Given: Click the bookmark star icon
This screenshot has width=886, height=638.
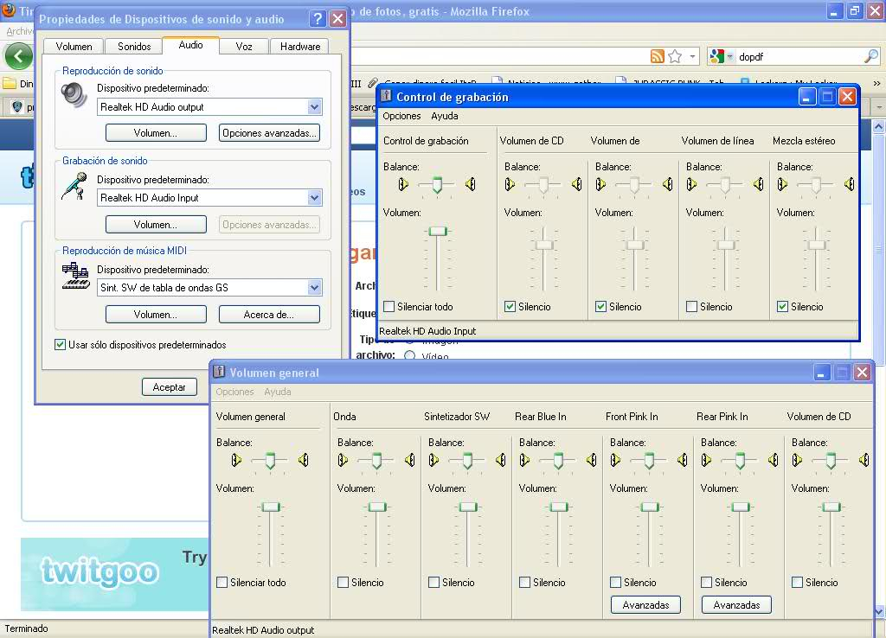Looking at the screenshot, I should point(675,56).
